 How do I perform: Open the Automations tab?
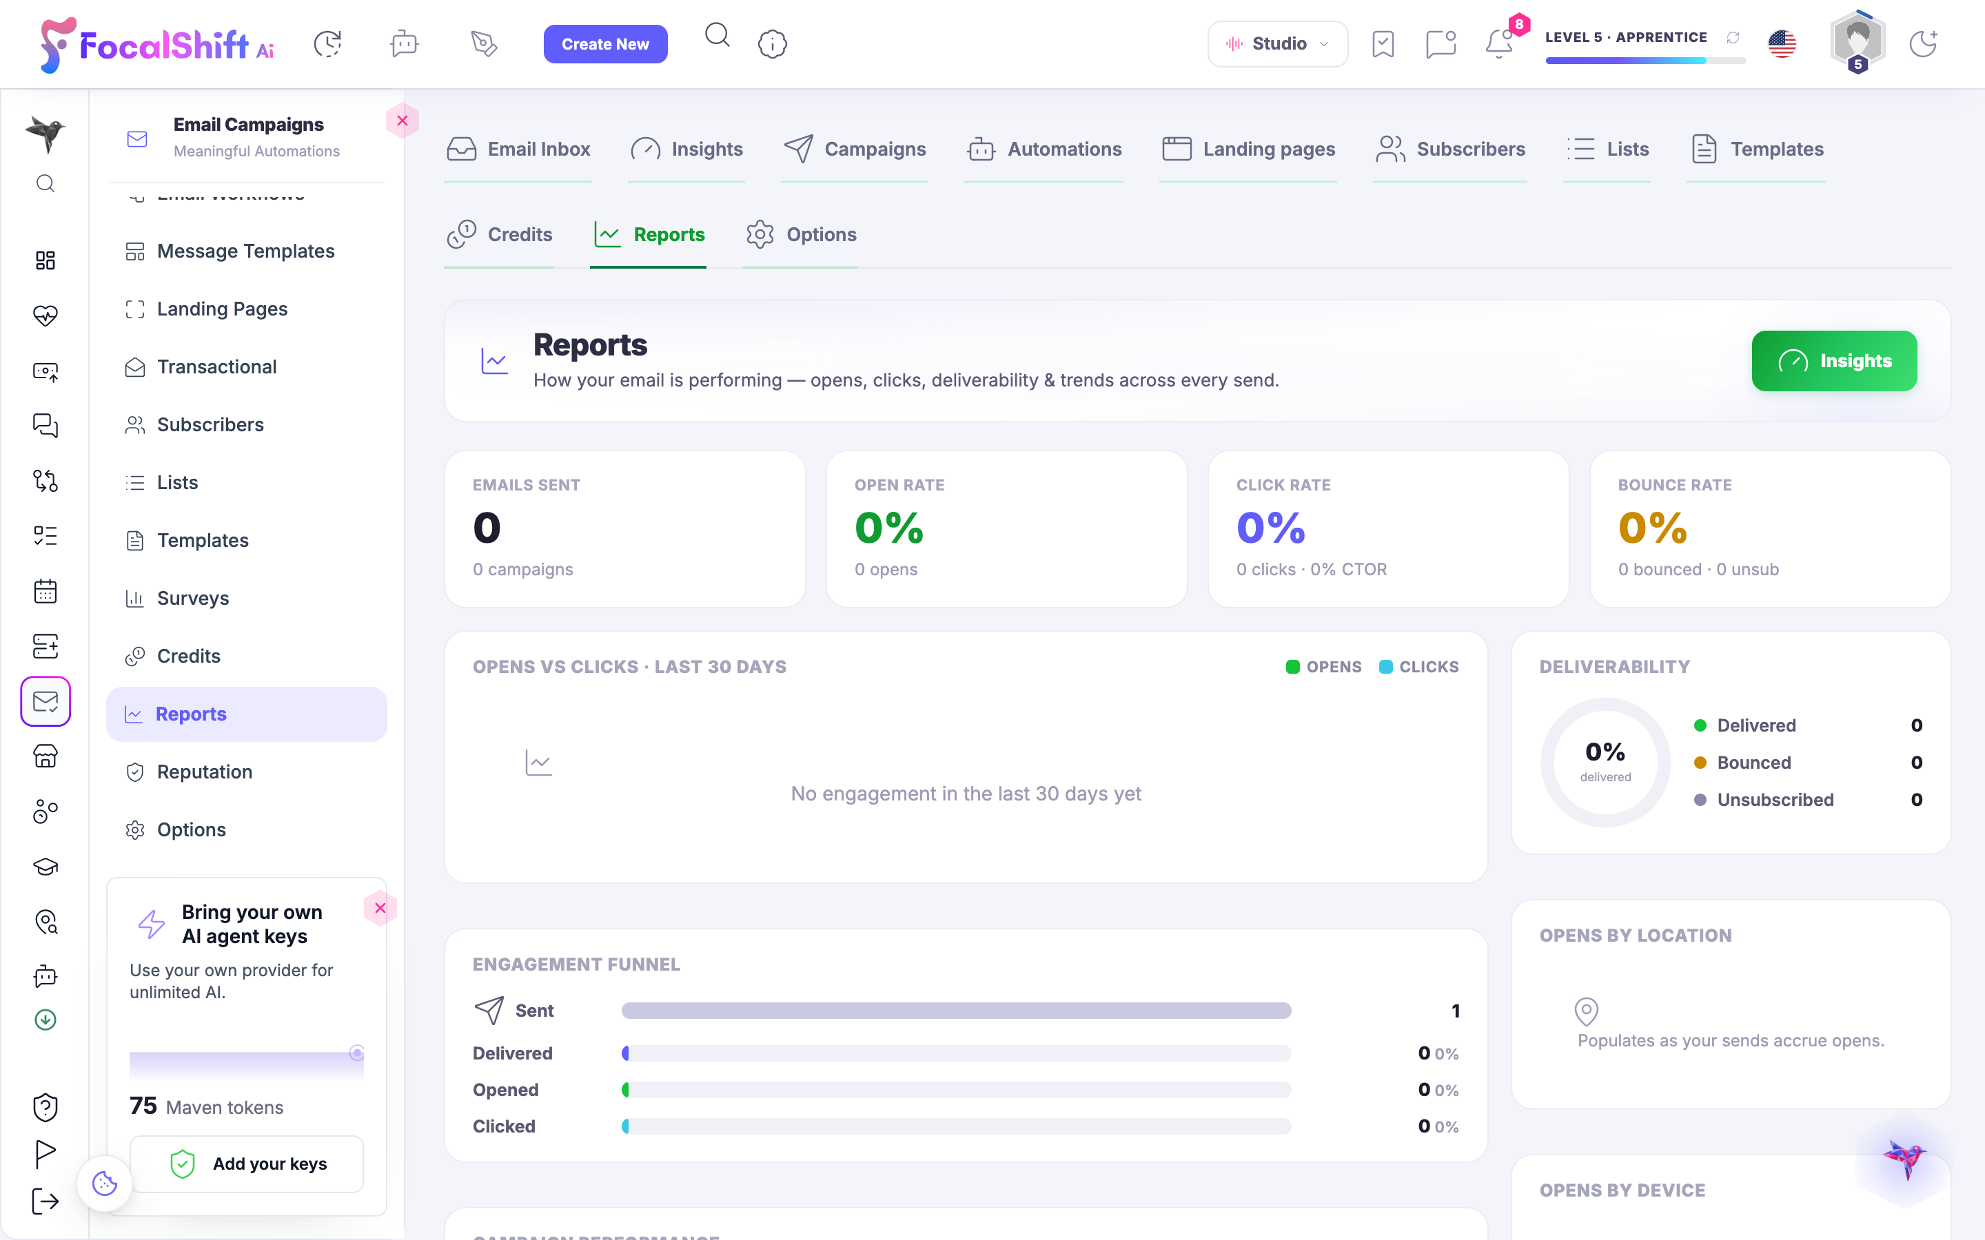click(x=1044, y=149)
